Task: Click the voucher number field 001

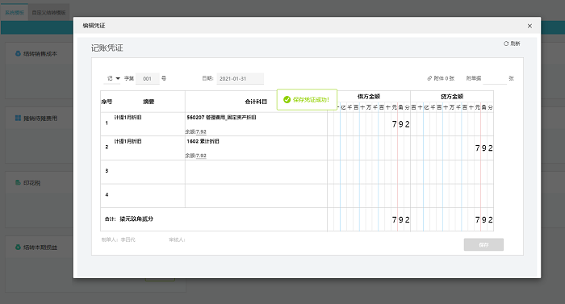Action: pos(148,78)
